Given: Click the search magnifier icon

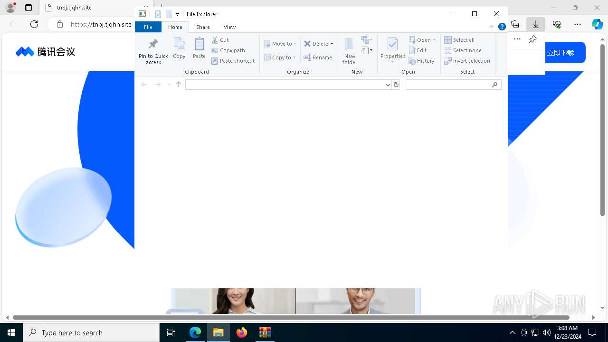Looking at the screenshot, I should tap(495, 85).
